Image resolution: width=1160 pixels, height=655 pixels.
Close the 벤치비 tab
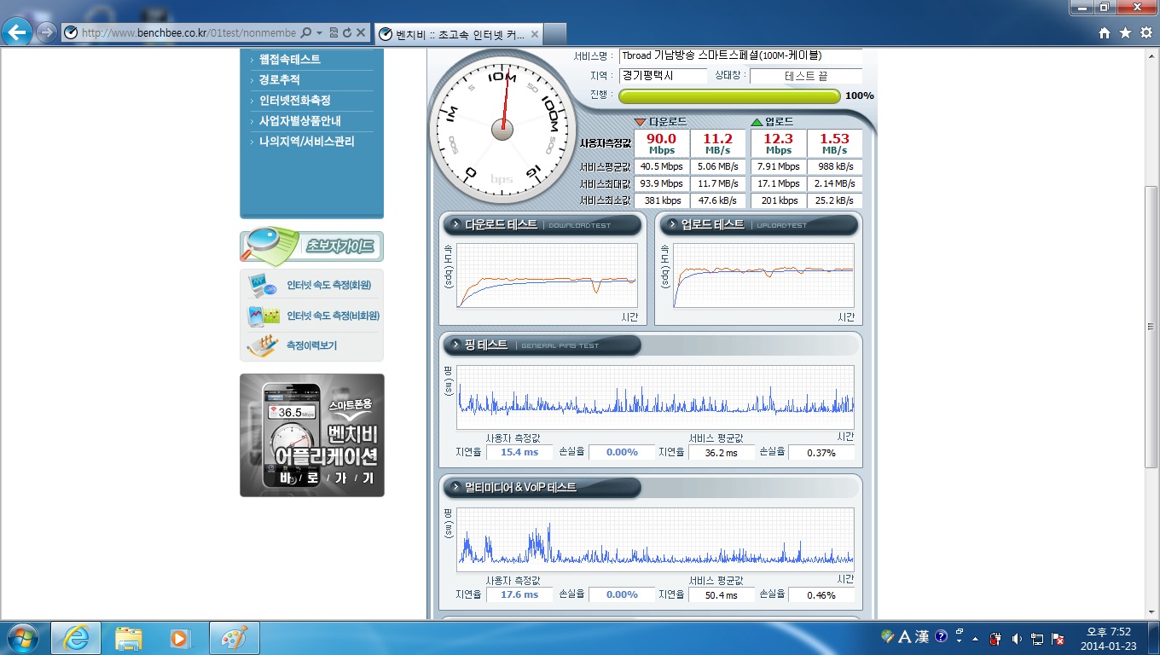(x=535, y=34)
